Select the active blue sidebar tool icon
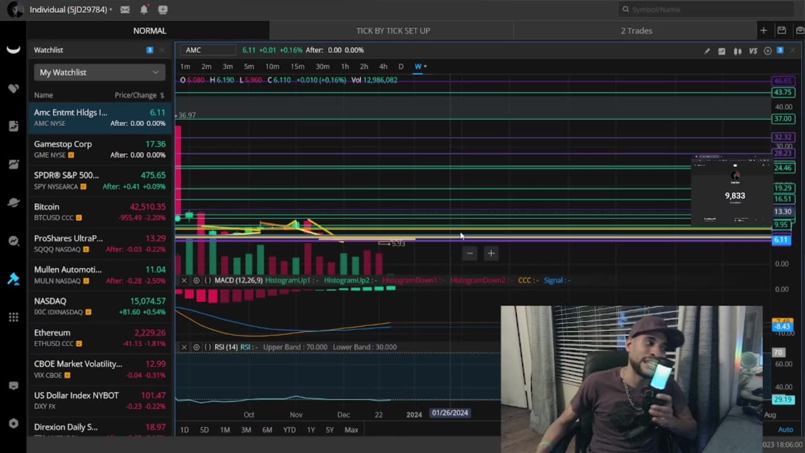805x453 pixels. pyautogui.click(x=13, y=279)
